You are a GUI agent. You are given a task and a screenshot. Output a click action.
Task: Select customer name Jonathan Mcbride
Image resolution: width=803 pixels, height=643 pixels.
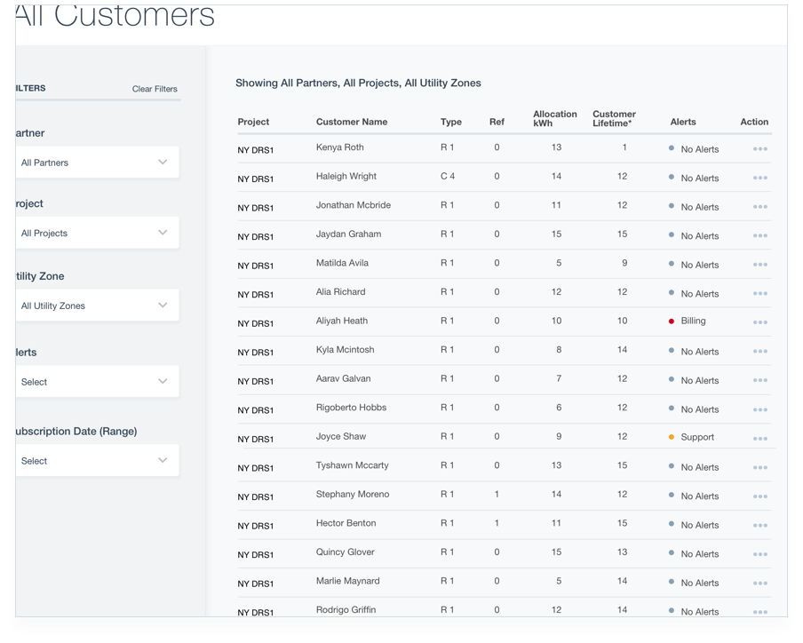(353, 205)
